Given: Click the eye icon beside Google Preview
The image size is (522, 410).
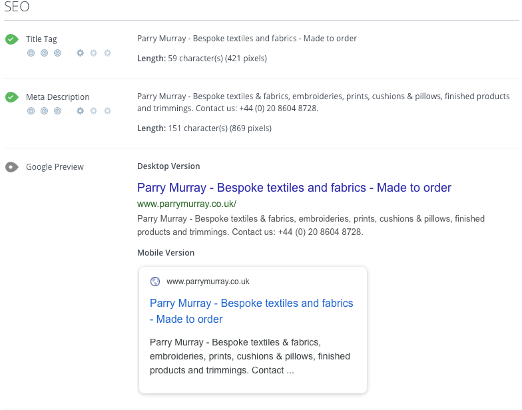Looking at the screenshot, I should point(12,167).
